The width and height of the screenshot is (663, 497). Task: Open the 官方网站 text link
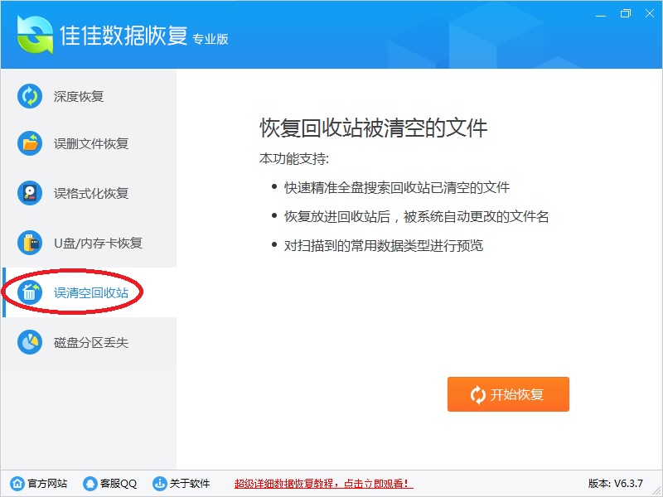pyautogui.click(x=47, y=484)
